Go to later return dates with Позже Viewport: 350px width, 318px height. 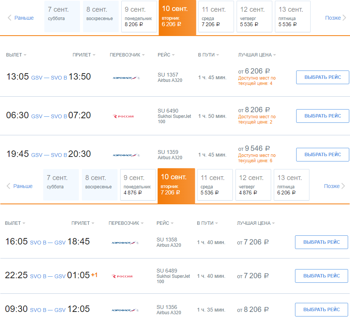(332, 186)
